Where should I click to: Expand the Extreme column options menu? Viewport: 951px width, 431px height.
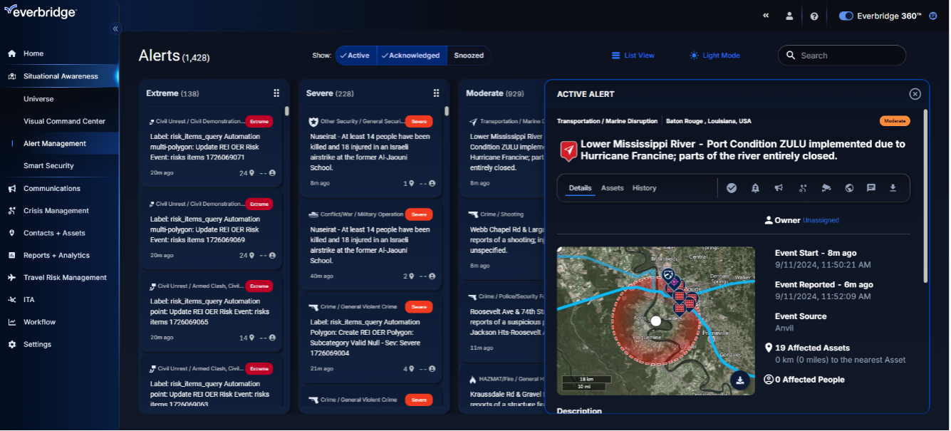tap(277, 93)
